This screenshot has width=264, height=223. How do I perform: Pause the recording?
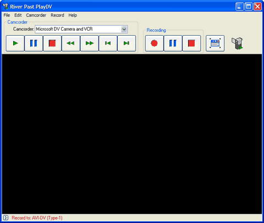pos(173,43)
